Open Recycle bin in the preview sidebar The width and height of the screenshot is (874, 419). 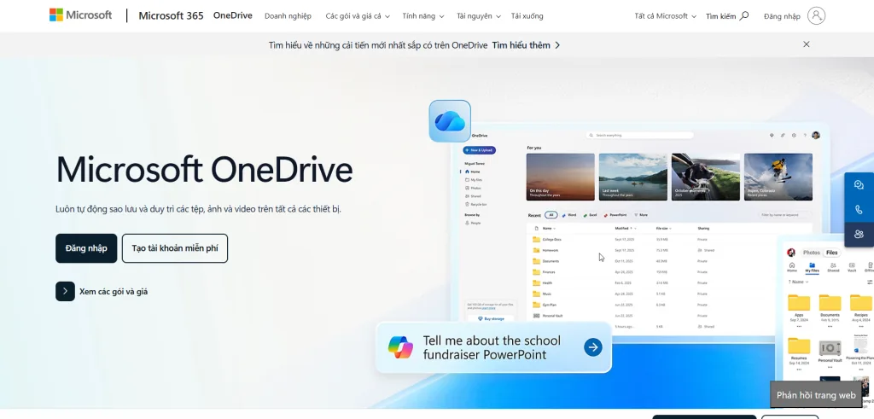click(475, 205)
